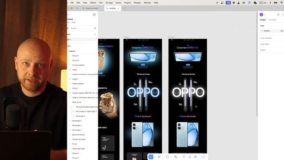Screen dimensions: 284x160
Task: Open shape tools dropdown arrow
Action: [171, 157]
